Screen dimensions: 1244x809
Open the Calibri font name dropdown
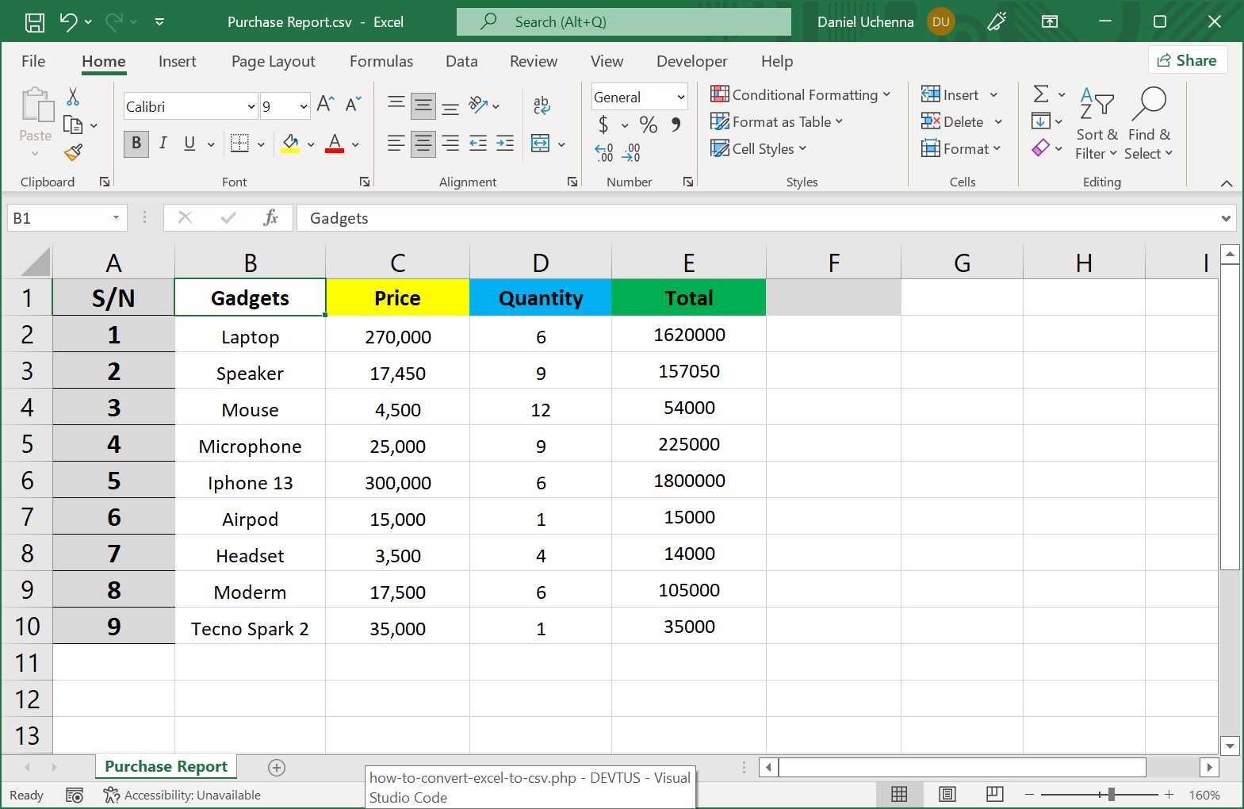(x=251, y=106)
